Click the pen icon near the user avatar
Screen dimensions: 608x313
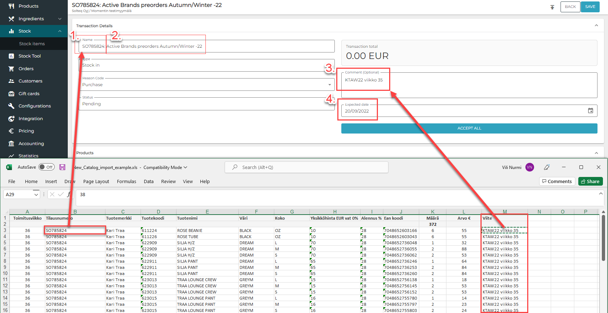547,167
